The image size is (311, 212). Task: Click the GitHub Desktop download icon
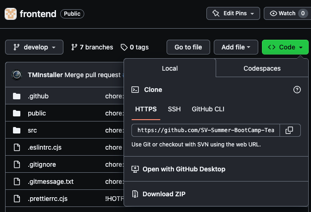[x=135, y=169]
